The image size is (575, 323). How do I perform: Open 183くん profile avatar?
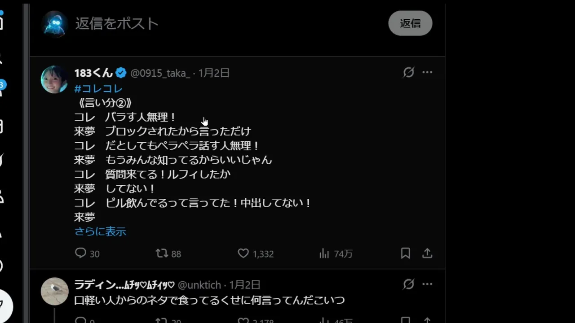pos(54,79)
